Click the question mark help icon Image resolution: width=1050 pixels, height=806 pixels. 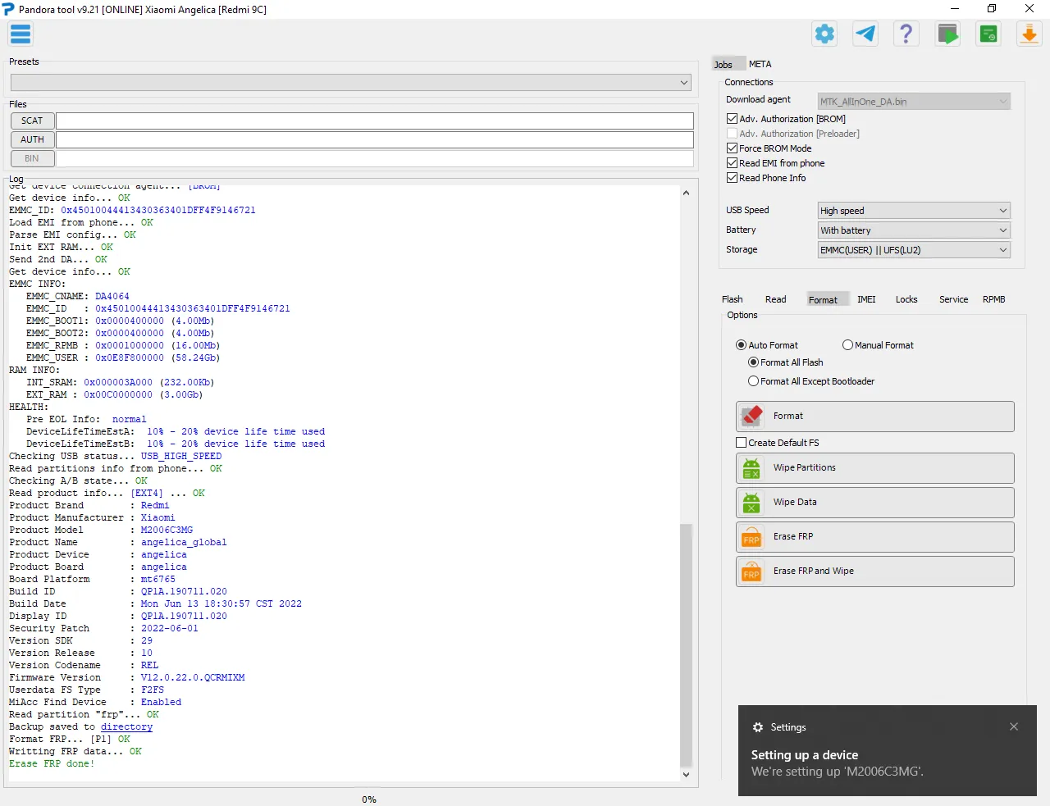[906, 34]
